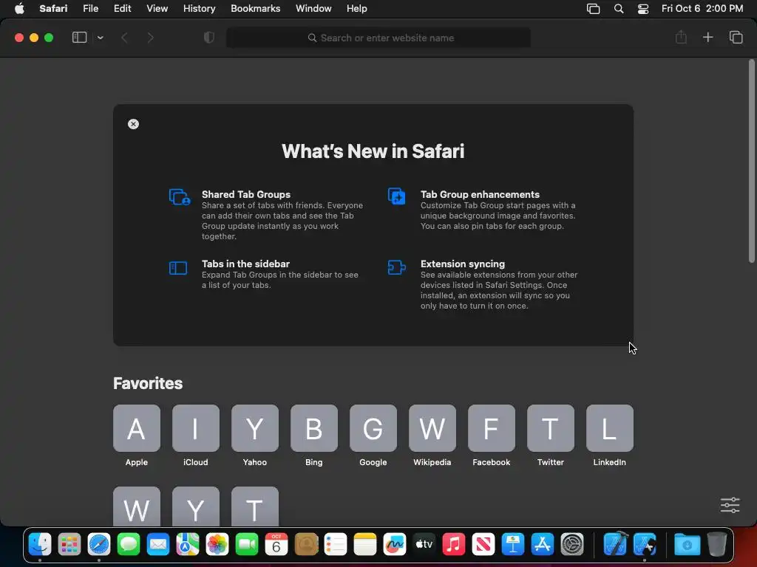Open the Safari menu in the menu bar
Screen dimensions: 757x567
pyautogui.click(x=53, y=9)
